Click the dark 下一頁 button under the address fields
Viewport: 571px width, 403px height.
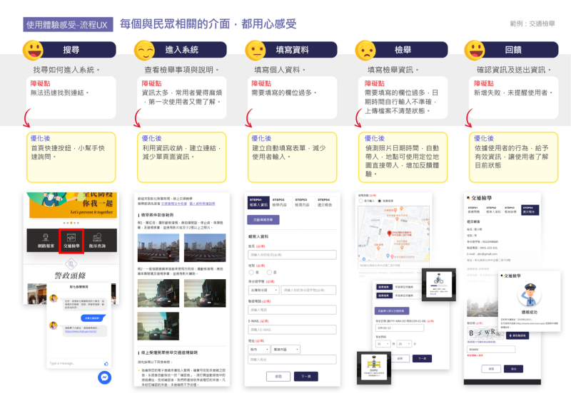click(306, 377)
